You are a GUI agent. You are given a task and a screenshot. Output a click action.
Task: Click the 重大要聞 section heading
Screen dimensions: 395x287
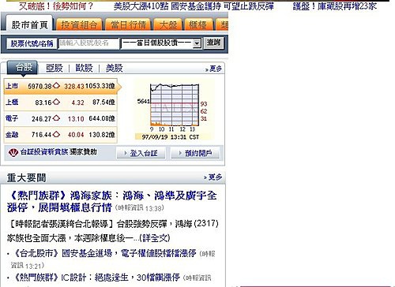click(26, 178)
